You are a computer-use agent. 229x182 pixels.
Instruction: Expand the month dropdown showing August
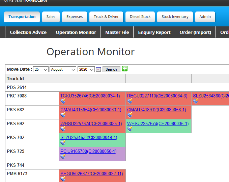(63, 69)
